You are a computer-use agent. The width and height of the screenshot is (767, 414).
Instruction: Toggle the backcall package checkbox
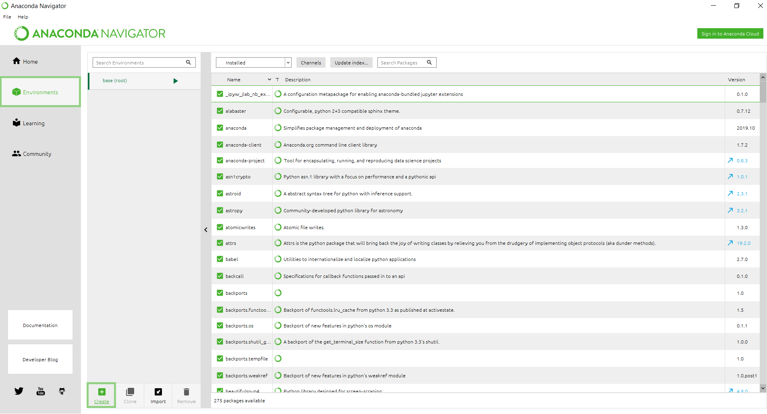pos(220,276)
